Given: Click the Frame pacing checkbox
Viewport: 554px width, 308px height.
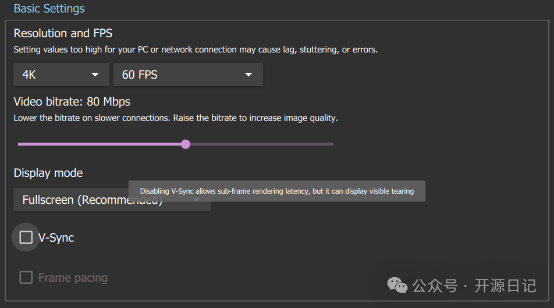Looking at the screenshot, I should click(x=26, y=277).
